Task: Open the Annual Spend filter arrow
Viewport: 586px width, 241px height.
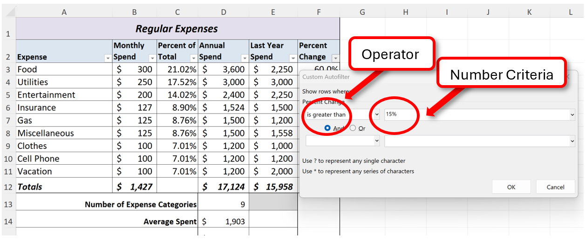Action: pos(245,58)
